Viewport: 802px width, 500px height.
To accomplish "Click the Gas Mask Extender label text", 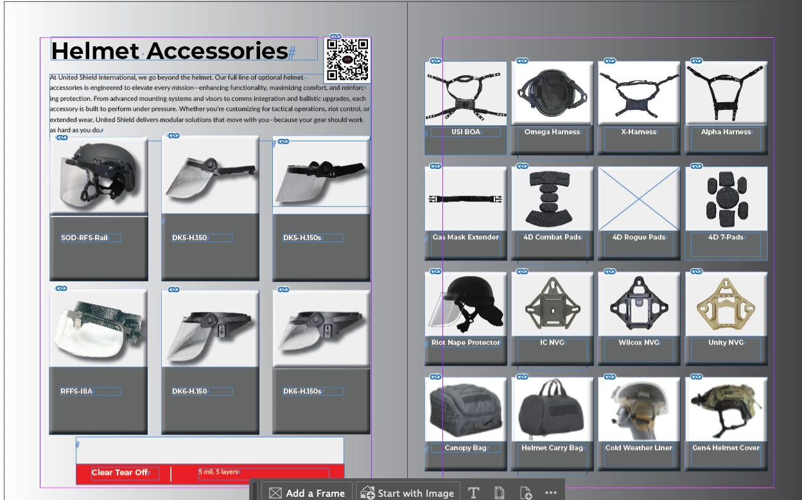I will click(x=466, y=237).
